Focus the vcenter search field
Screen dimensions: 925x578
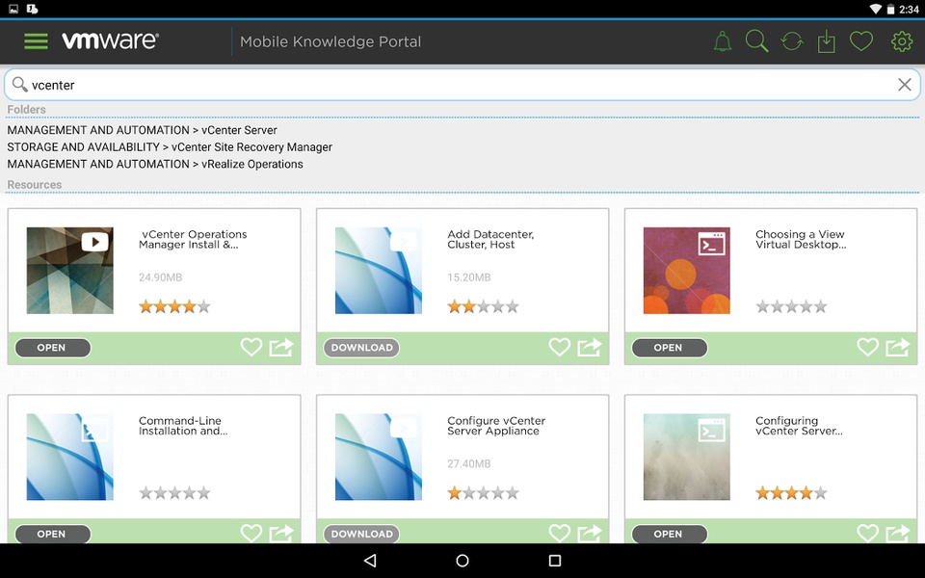click(x=462, y=85)
